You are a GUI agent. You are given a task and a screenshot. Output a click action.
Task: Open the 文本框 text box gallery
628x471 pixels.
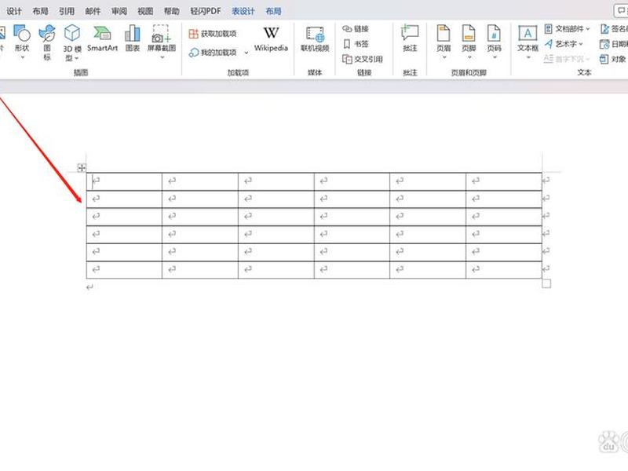coord(528,42)
